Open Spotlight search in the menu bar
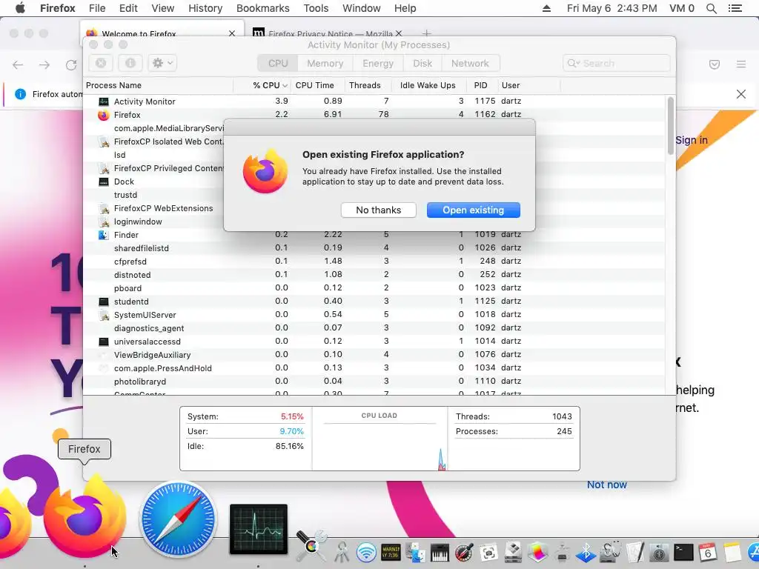Image resolution: width=759 pixels, height=569 pixels. tap(711, 8)
